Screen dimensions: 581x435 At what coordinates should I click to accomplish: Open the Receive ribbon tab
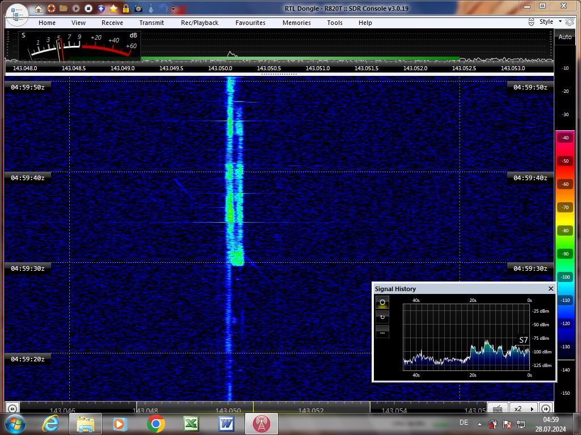tap(112, 23)
